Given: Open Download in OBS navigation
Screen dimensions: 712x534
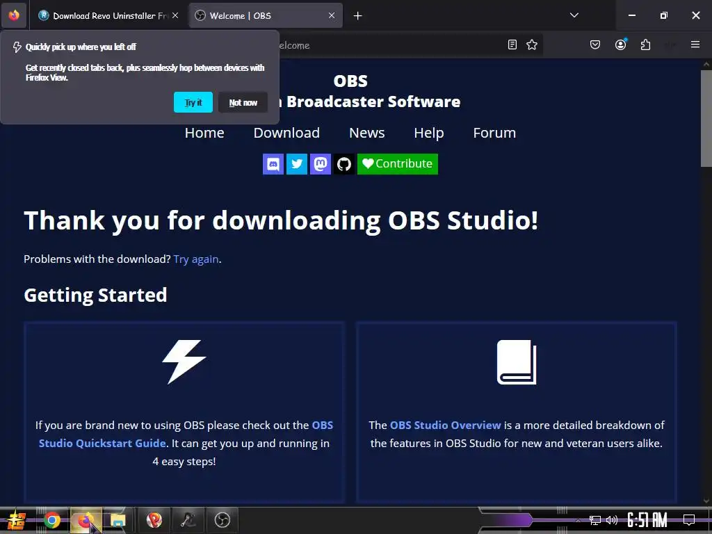Looking at the screenshot, I should [286, 133].
